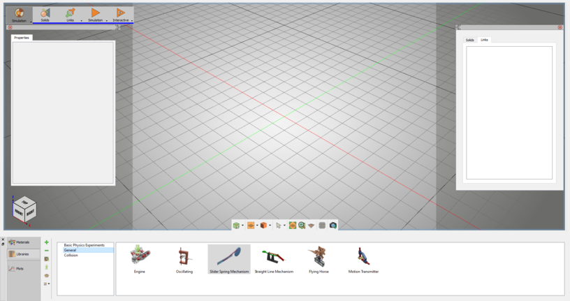Viewport: 570px width, 301px height.
Task: Open the Properties tab
Action: pos(22,38)
